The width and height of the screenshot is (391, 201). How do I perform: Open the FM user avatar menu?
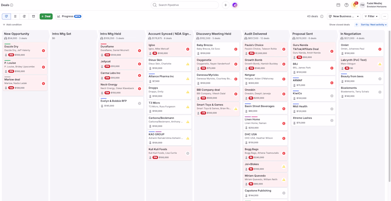coord(362,5)
